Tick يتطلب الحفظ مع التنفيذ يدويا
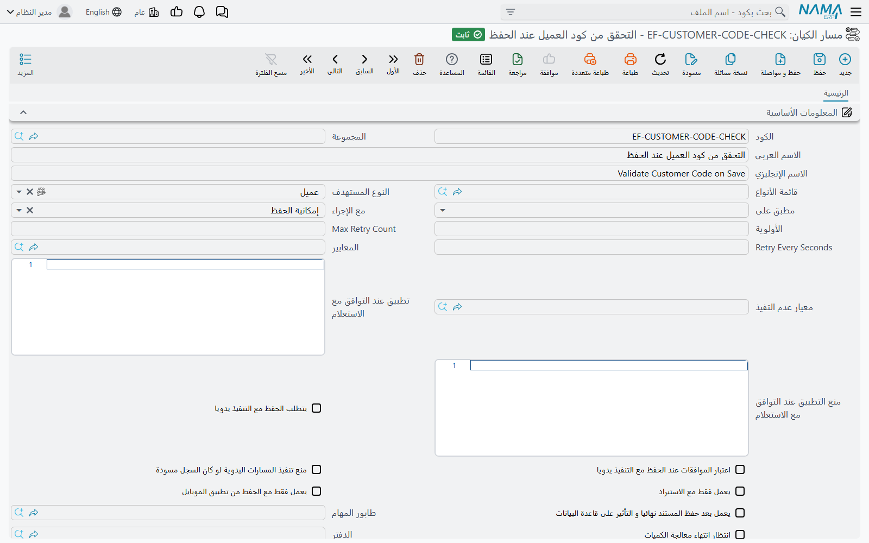 tap(317, 408)
